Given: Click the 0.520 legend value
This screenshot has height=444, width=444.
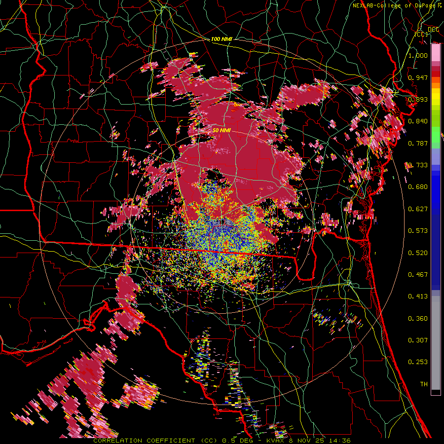Looking at the screenshot, I should tap(418, 253).
